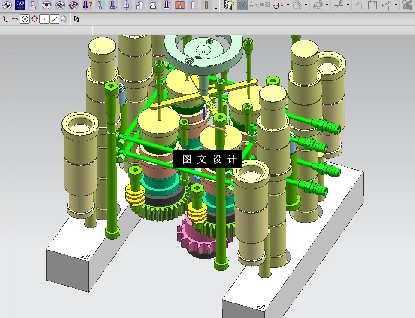Click the make symmetric constraint icon
This screenshot has height=318, width=415.
373,5
